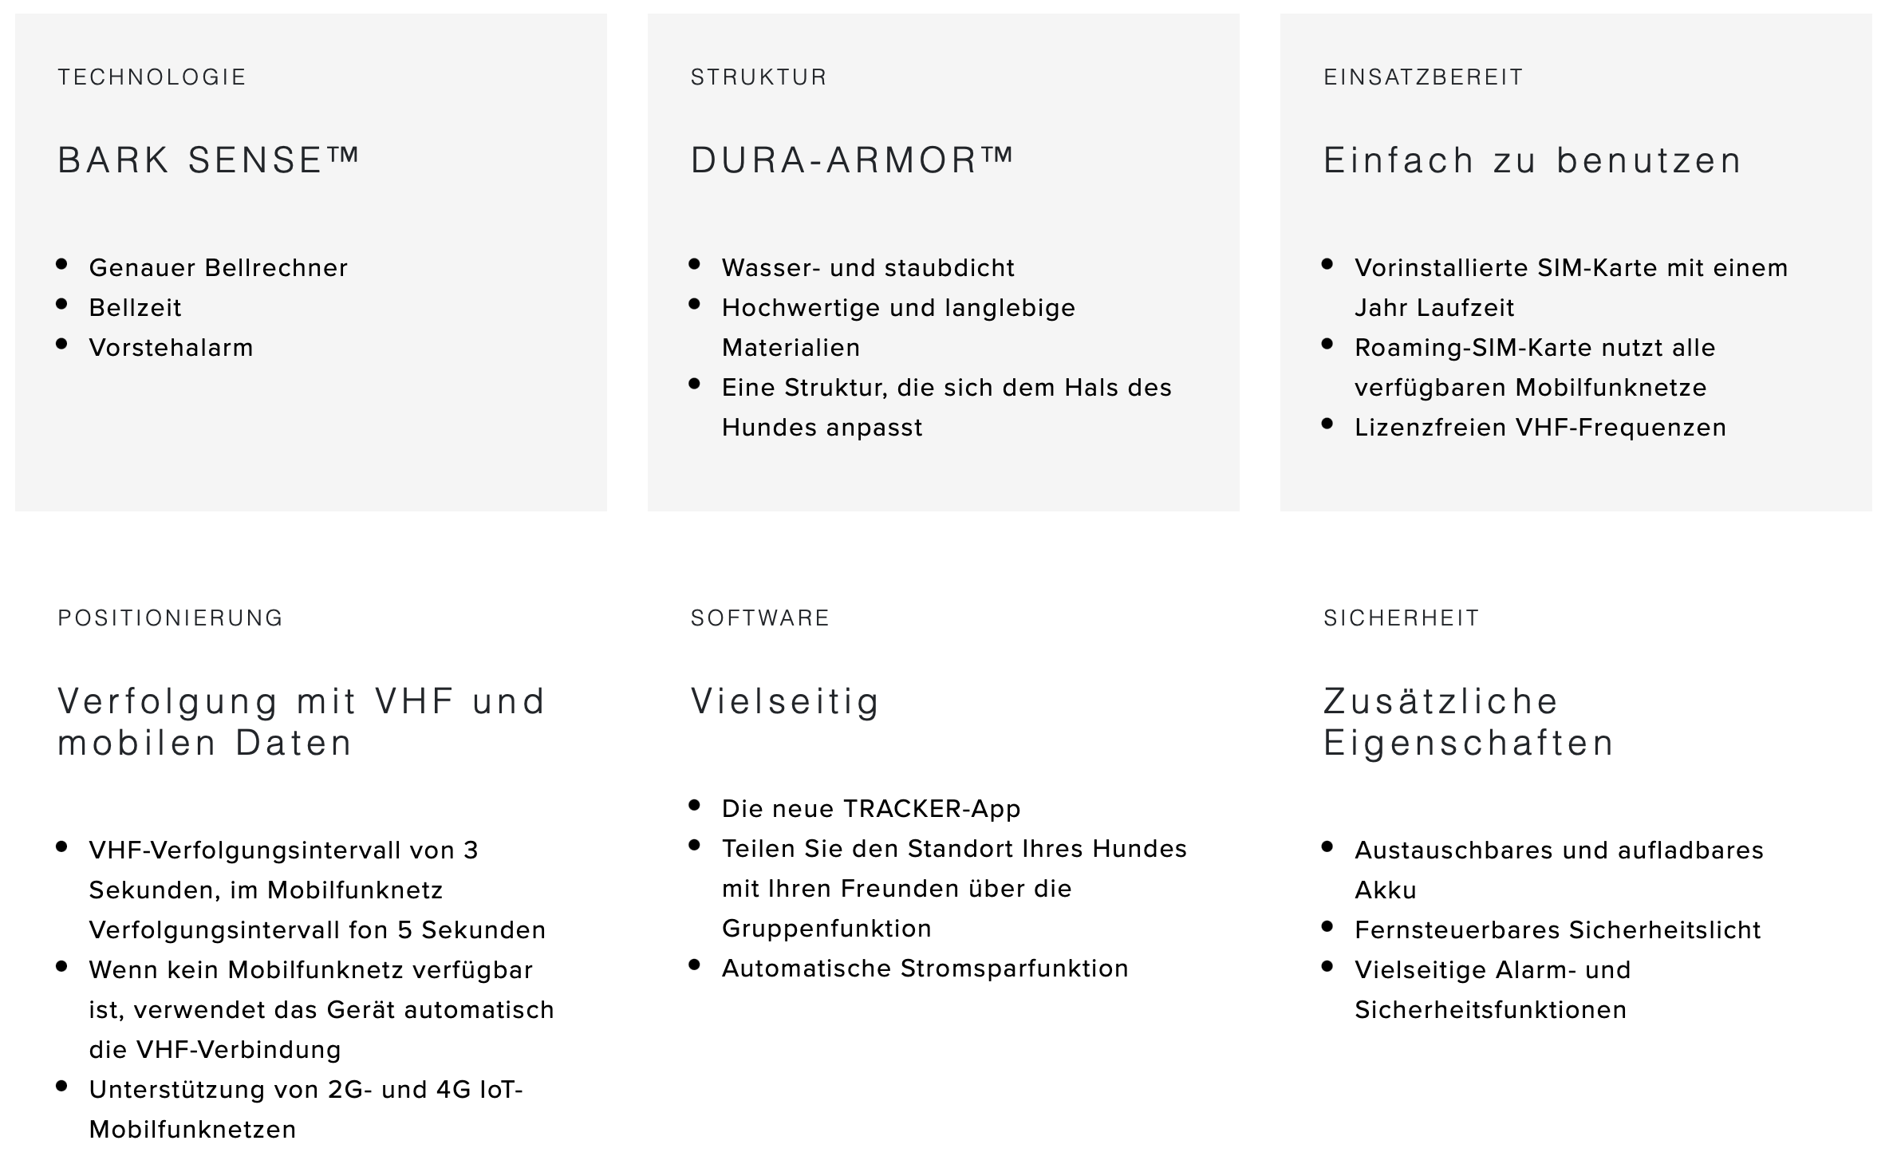Click the 'Lizenzfreien VHF-Frequenzen' bullet
This screenshot has height=1168, width=1889.
pyautogui.click(x=1540, y=427)
